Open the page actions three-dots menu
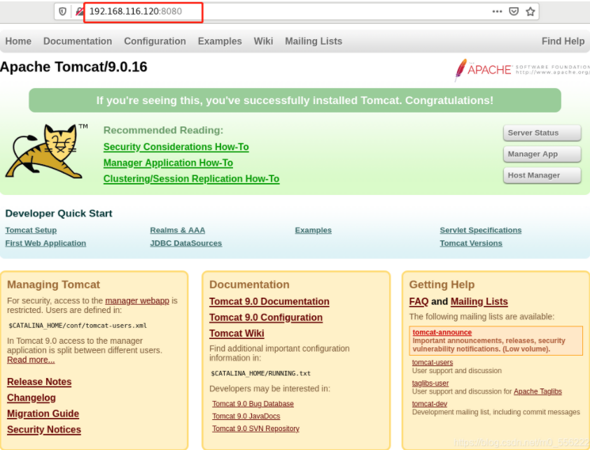Viewport: 590px width, 450px height. [x=497, y=11]
